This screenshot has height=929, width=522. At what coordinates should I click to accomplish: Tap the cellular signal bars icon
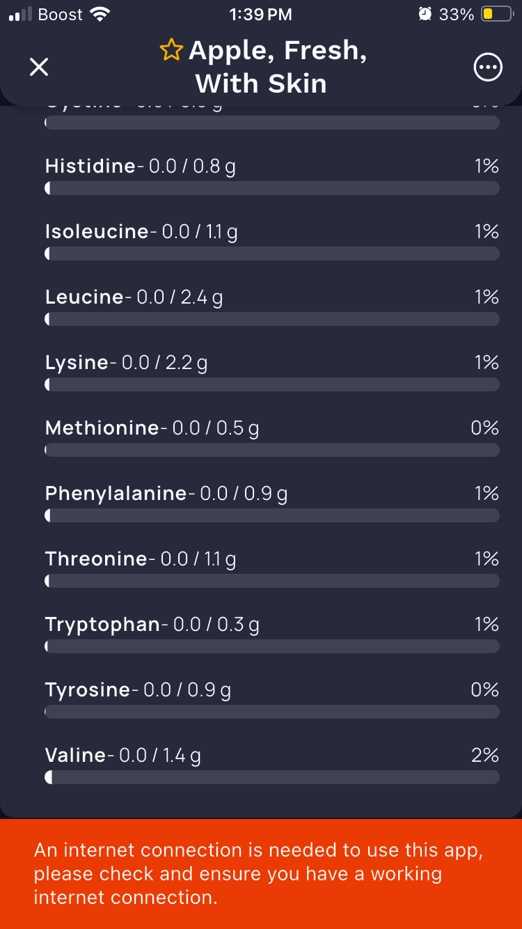20,15
